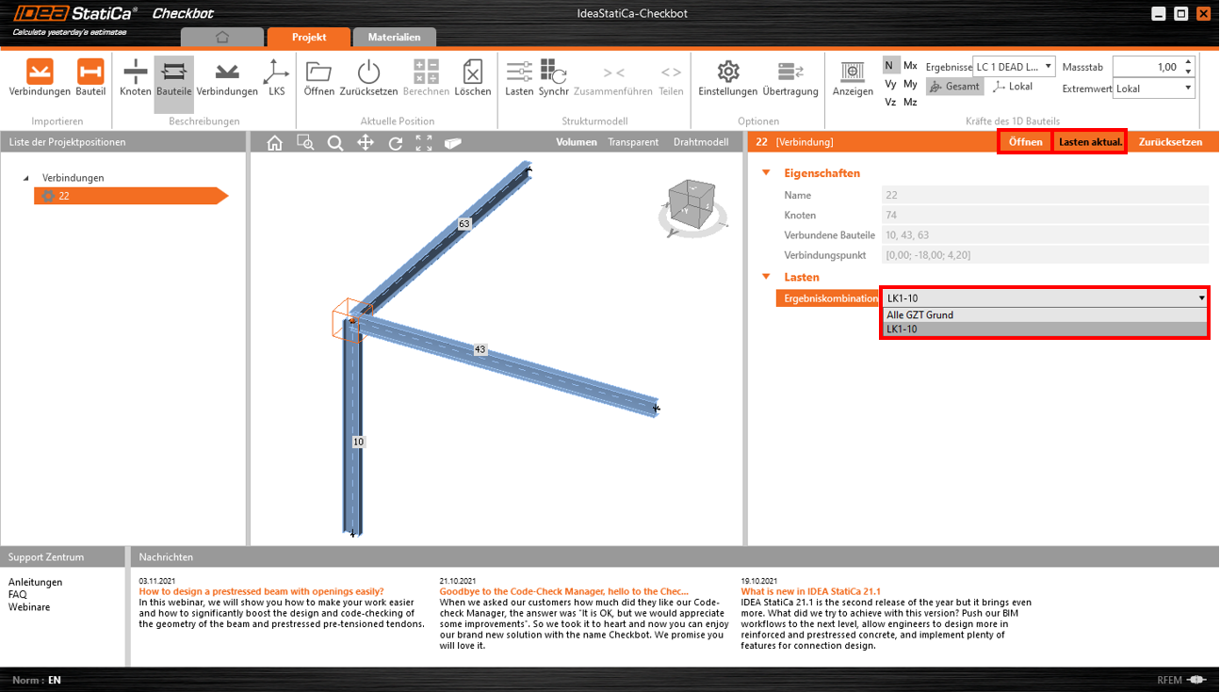This screenshot has width=1220, height=692.
Task: Click the perspective view icon in viewport
Action: coord(454,143)
